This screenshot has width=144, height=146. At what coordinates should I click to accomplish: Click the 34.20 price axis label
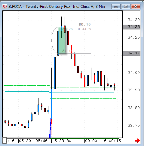tap(134, 38)
